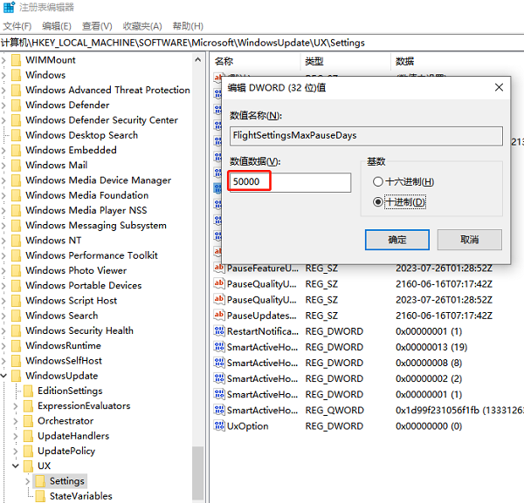The height and width of the screenshot is (503, 524).
Task: Select the Windows Performance Toolkit key
Action: click(92, 255)
